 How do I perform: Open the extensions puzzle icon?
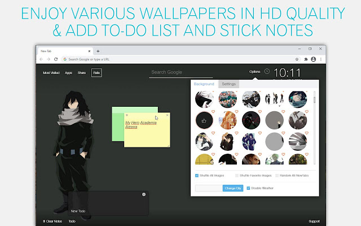point(306,59)
